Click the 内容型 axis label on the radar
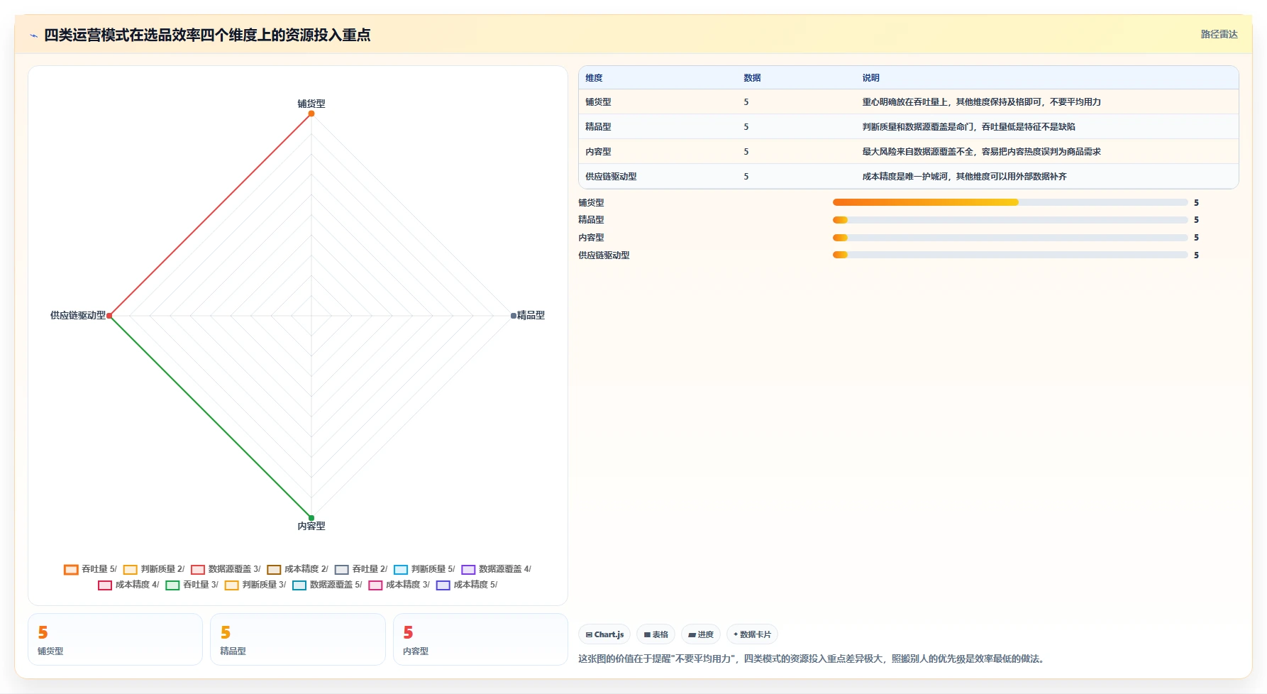 pyautogui.click(x=311, y=526)
